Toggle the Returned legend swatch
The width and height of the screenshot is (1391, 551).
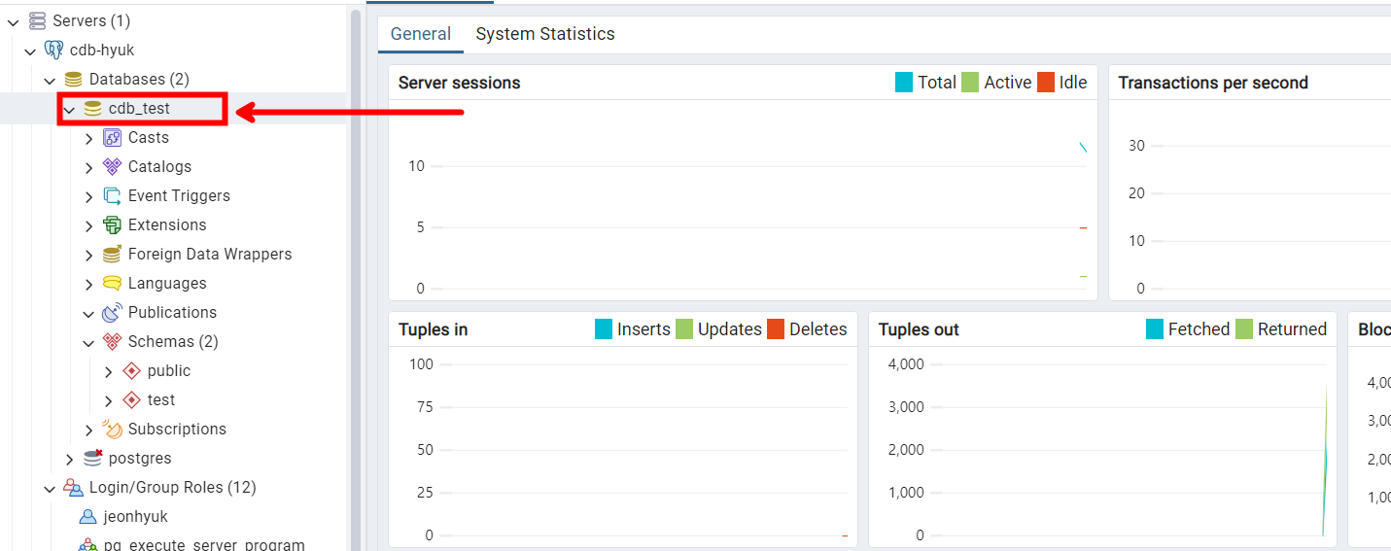[x=1244, y=329]
